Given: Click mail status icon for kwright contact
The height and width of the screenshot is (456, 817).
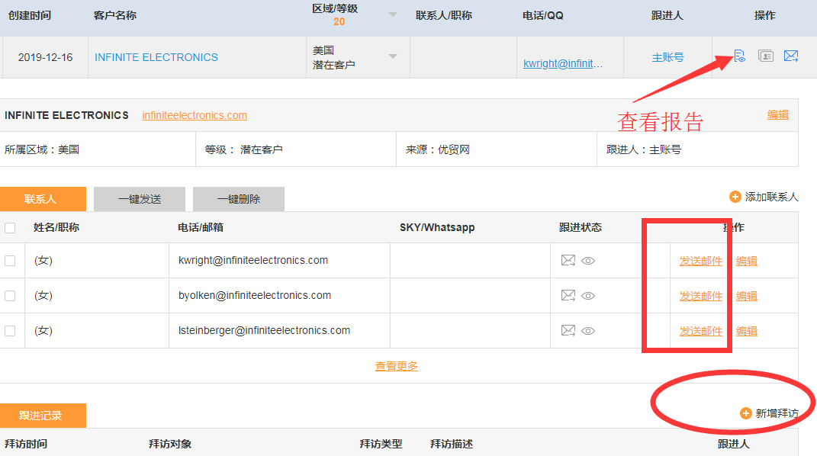Looking at the screenshot, I should [x=568, y=260].
